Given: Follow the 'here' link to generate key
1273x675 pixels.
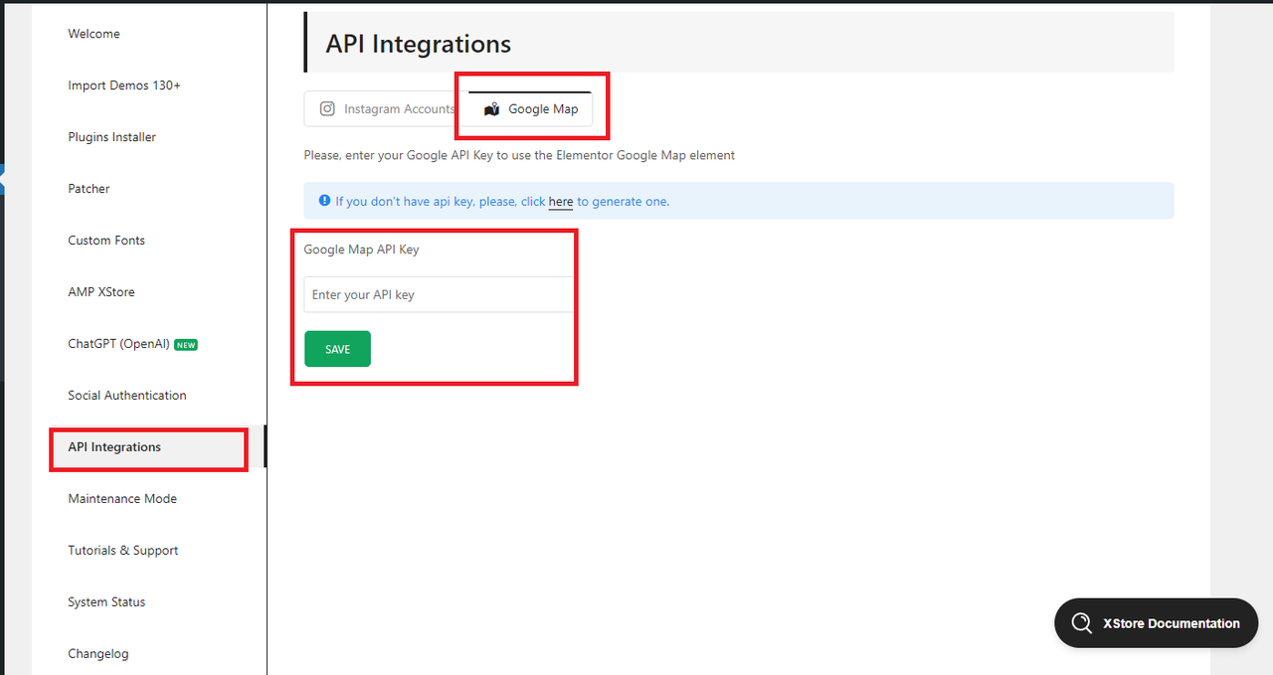Looking at the screenshot, I should (561, 202).
